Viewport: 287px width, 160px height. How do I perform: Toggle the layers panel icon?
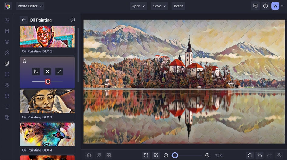(x=89, y=155)
